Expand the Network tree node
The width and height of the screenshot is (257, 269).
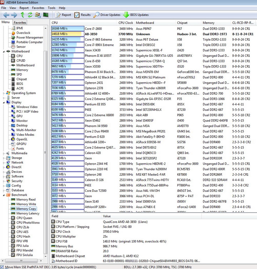click(x=4, y=163)
